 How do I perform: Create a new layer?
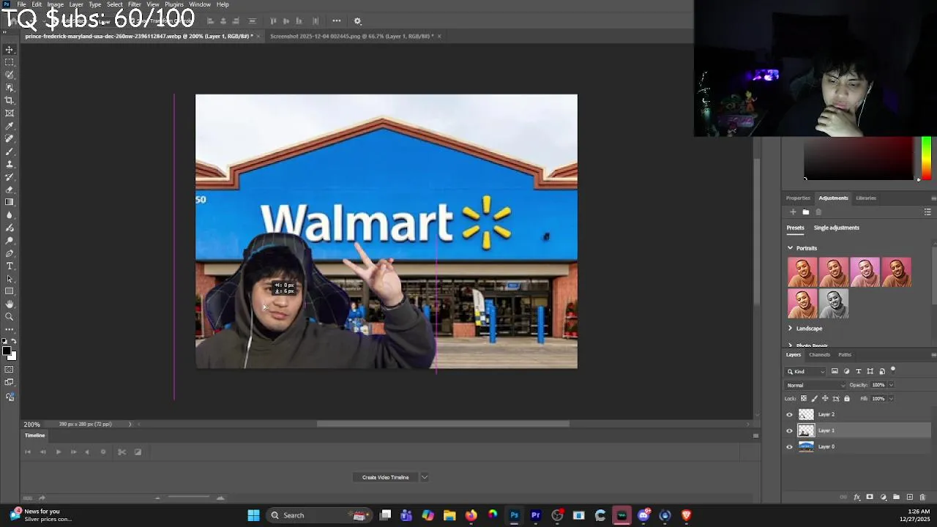click(909, 498)
